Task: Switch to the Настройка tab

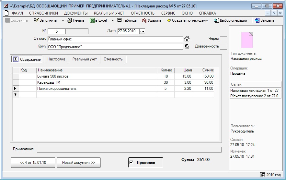Action: pyautogui.click(x=56, y=59)
